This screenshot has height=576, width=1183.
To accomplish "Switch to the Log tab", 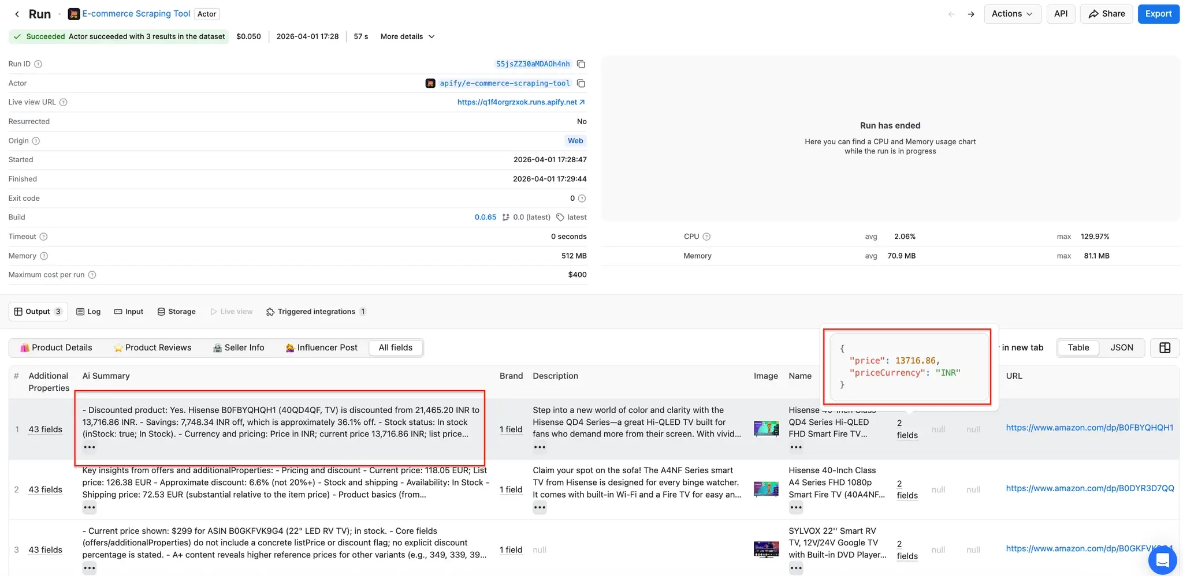I will (x=88, y=311).
